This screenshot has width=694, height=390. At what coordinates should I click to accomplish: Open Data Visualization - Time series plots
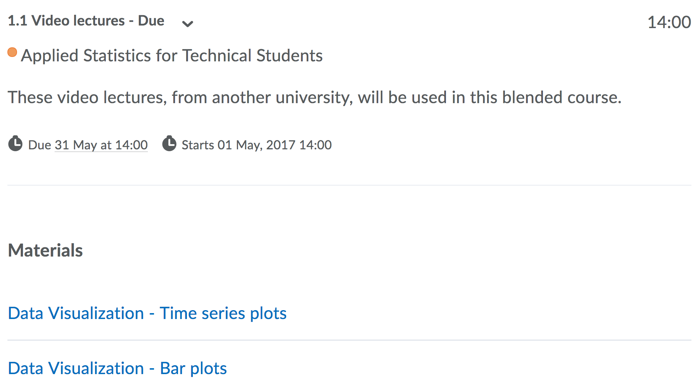pos(147,313)
